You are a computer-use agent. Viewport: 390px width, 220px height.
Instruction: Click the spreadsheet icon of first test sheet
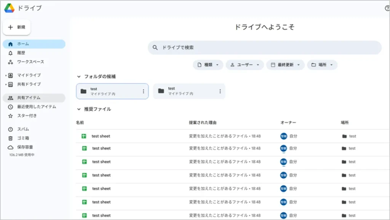[x=84, y=136]
